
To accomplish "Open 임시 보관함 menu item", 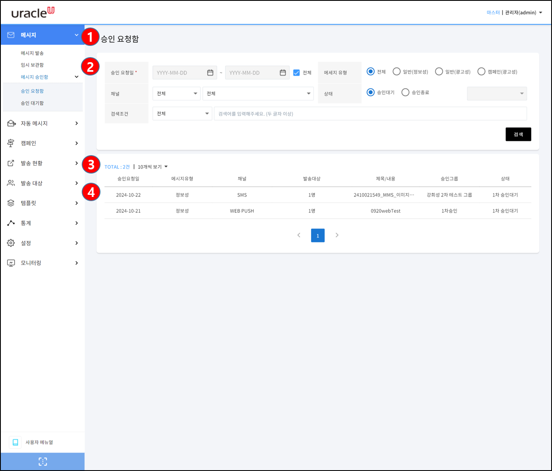I will 32,65.
